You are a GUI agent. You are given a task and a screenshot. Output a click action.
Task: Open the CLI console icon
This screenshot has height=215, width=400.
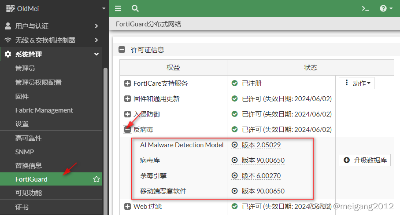[365, 9]
